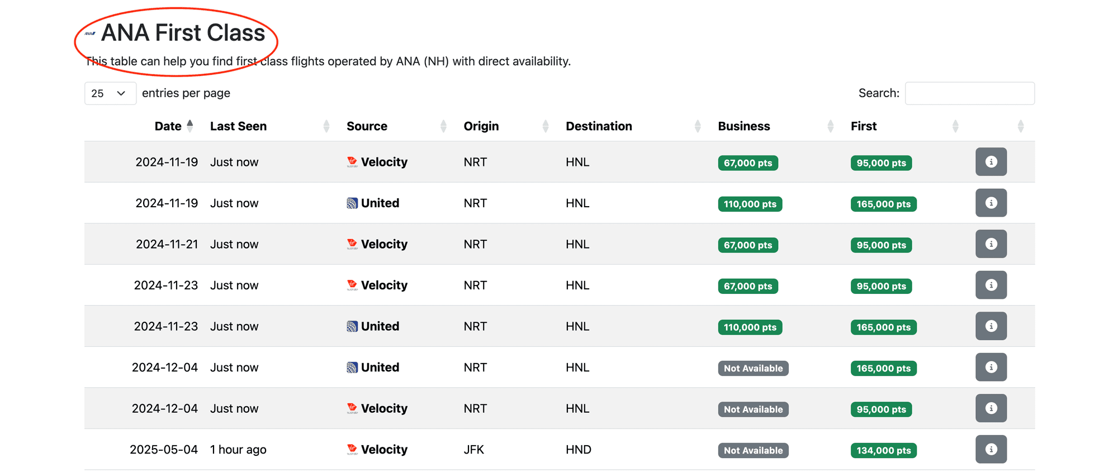1118x472 pixels.
Task: Open info for 2024-11-19 United flight
Action: 991,203
